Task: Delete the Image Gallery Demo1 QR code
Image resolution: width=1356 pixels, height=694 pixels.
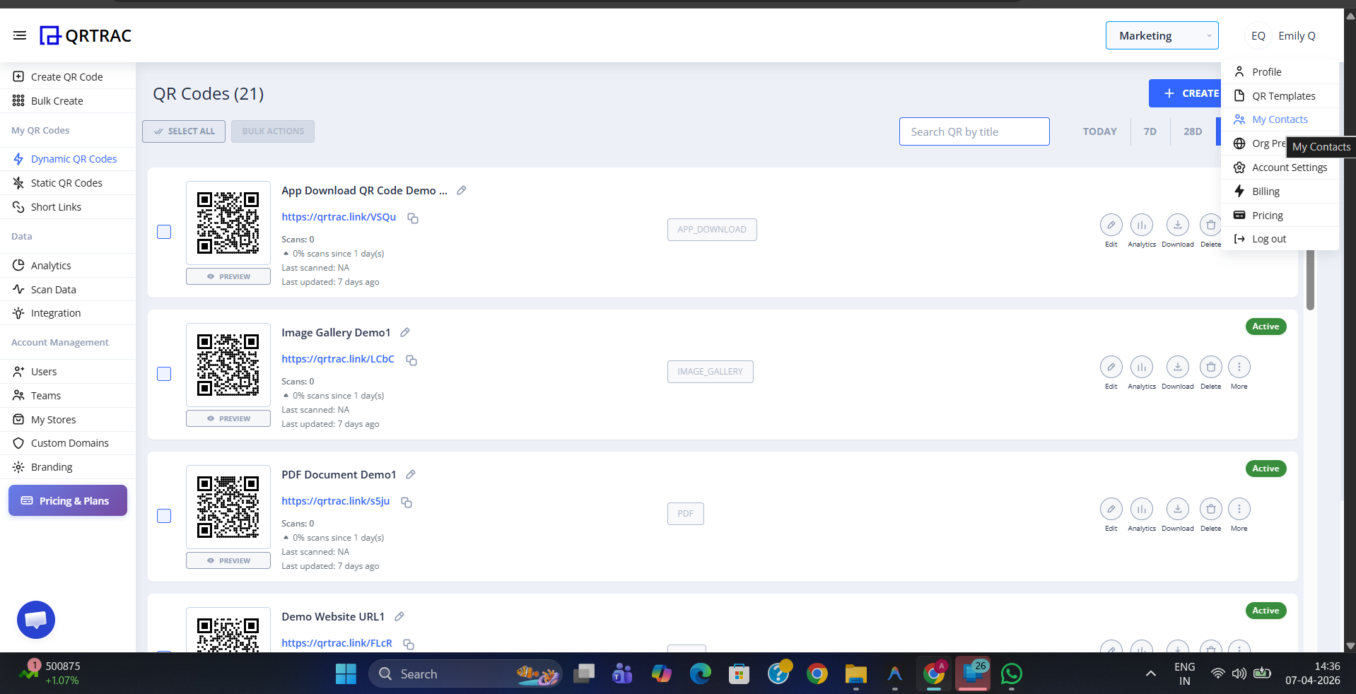Action: coord(1210,367)
